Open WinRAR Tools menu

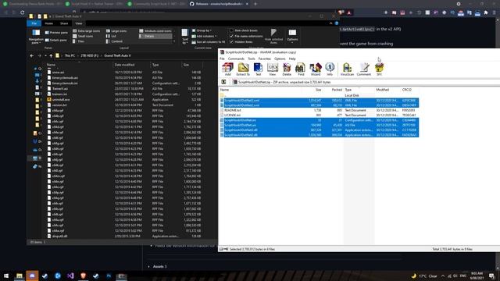point(252,59)
